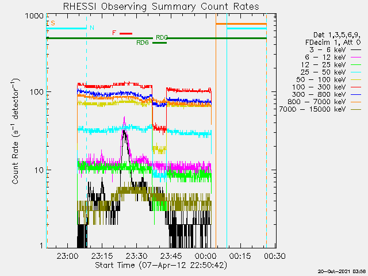Click the red line swatch for 100 - 300 keV
This screenshot has height=276, width=368.
point(356,87)
